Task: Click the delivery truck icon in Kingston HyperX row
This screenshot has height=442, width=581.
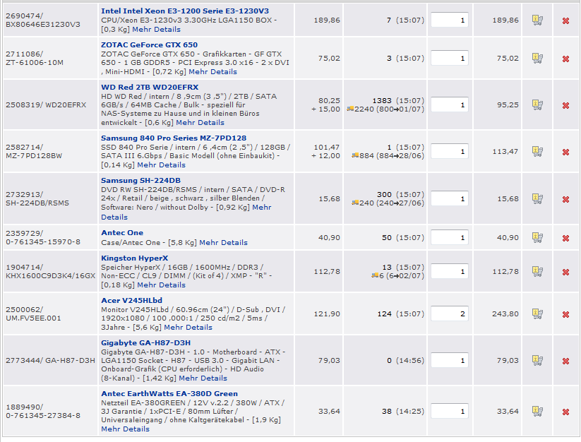Action: (x=375, y=275)
